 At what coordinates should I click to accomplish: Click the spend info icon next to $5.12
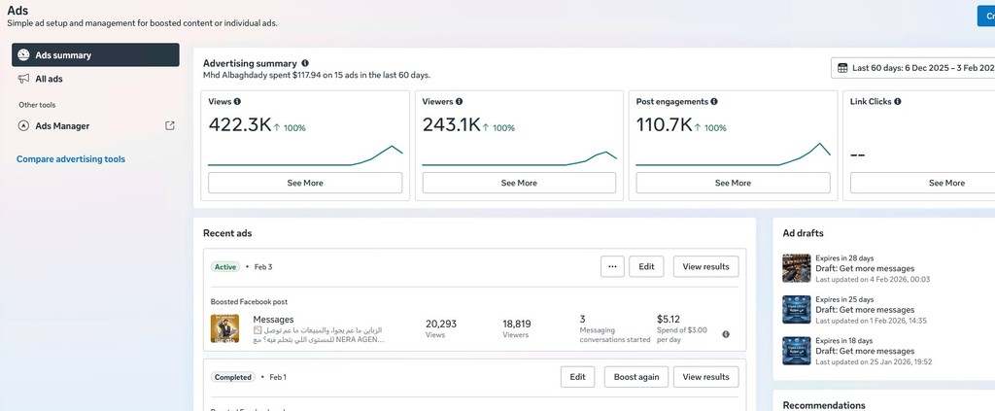(726, 334)
